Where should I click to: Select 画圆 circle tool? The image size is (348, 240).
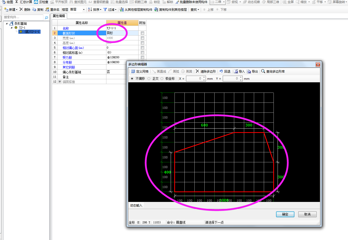coord(187,71)
